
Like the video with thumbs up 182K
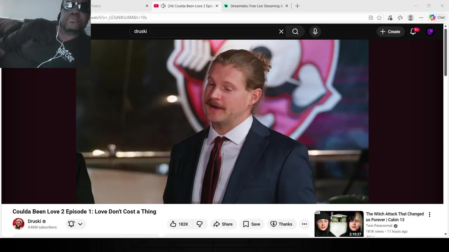(180, 224)
